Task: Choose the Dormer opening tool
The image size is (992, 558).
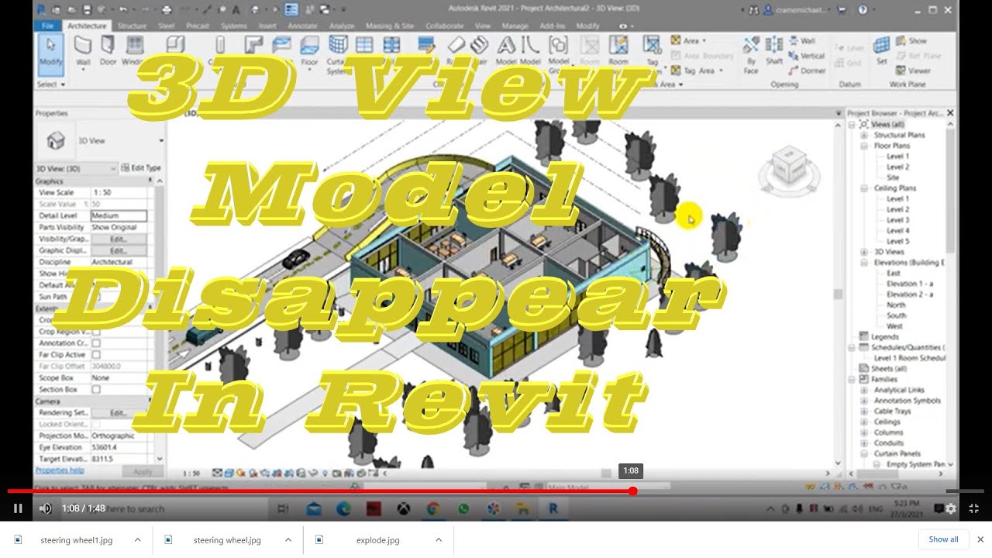Action: click(x=807, y=71)
